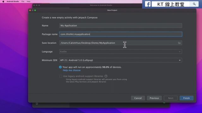Click the Next button
The width and height of the screenshot is (202, 113).
click(x=170, y=98)
